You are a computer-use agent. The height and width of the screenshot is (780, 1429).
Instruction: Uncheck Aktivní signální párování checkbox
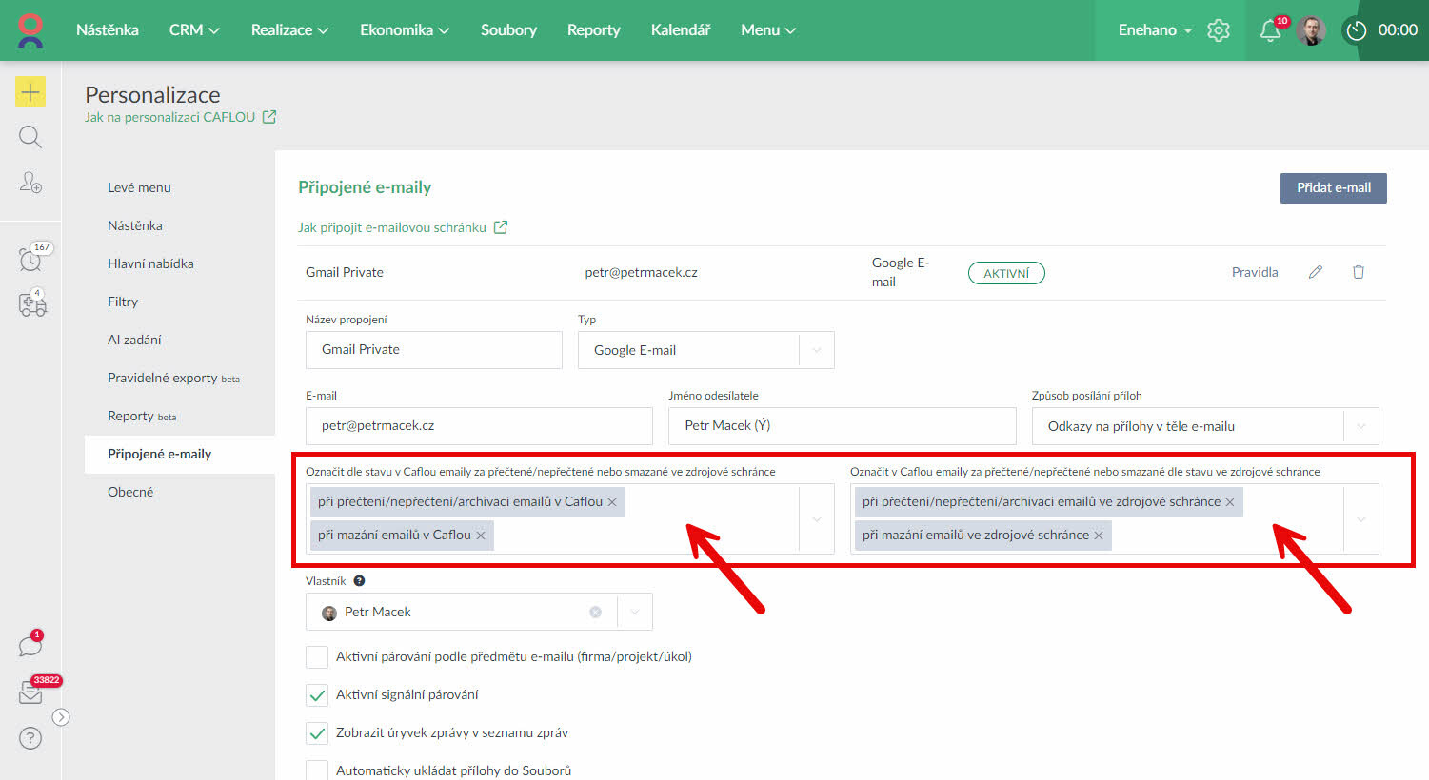317,694
